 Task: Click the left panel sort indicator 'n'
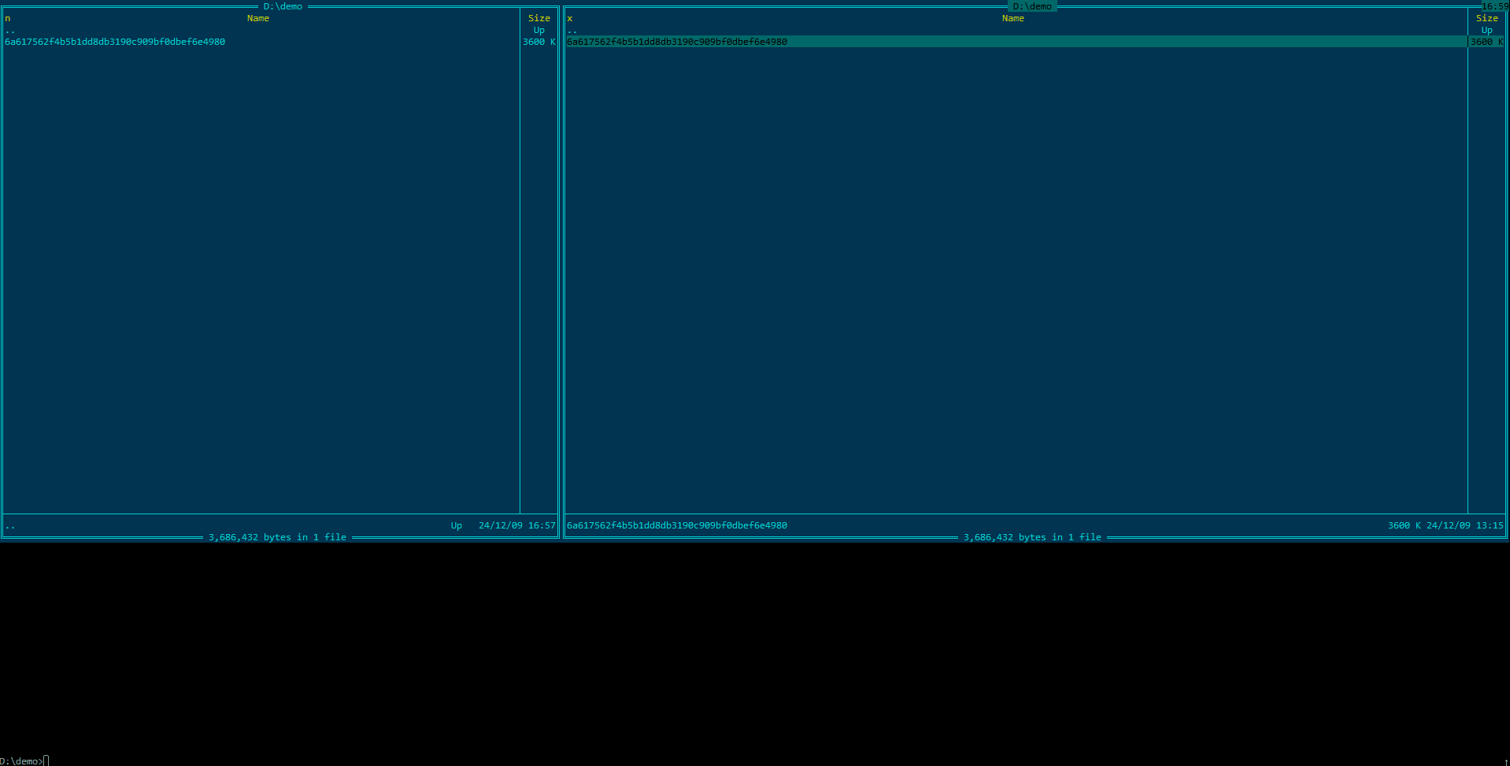[x=7, y=18]
